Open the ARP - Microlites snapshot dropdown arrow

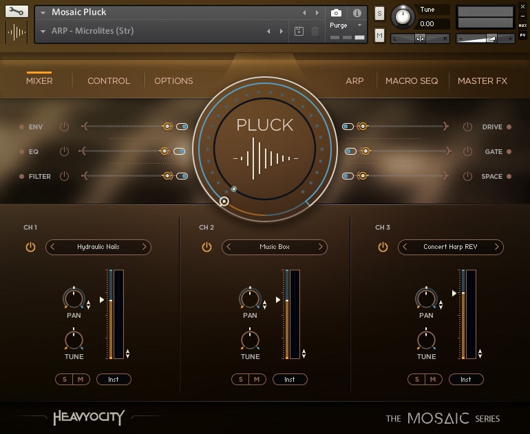coord(43,32)
